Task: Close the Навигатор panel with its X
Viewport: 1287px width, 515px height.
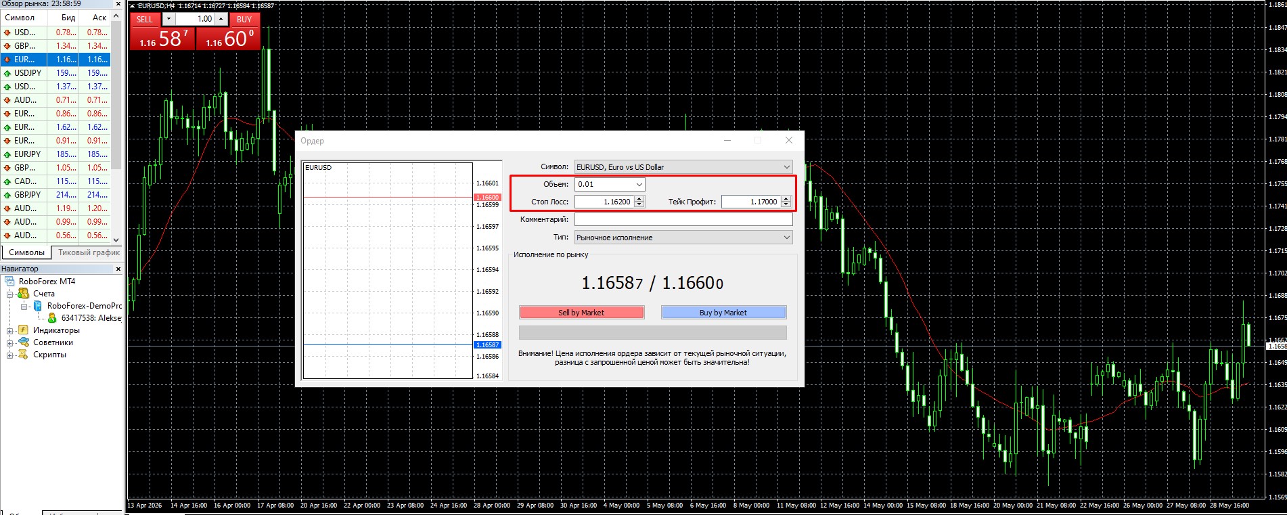Action: (x=118, y=269)
